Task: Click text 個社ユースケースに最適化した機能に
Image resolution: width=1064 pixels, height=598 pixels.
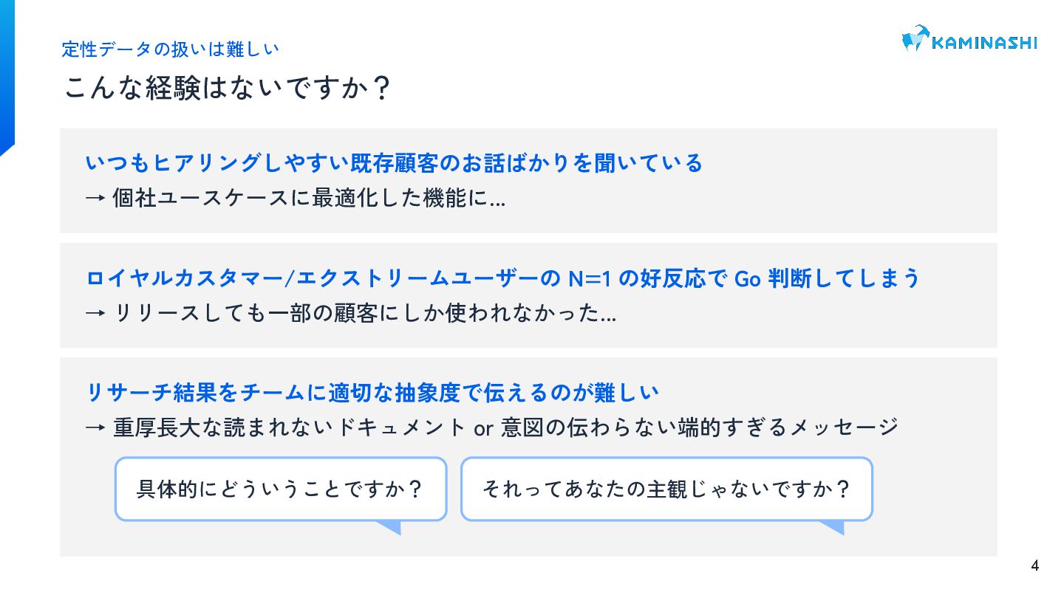Action: pos(310,199)
